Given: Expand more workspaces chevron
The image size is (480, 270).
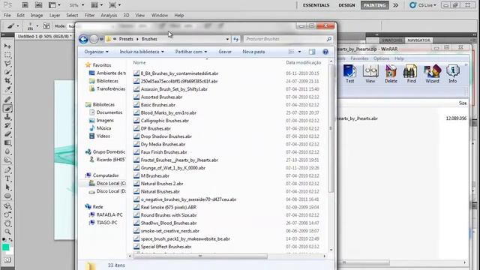Looking at the screenshot, I should pyautogui.click(x=395, y=5).
